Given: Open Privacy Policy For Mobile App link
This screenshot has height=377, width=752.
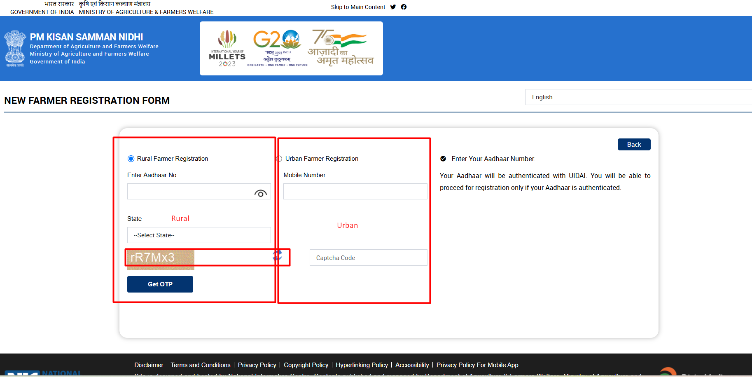Looking at the screenshot, I should pyautogui.click(x=477, y=365).
